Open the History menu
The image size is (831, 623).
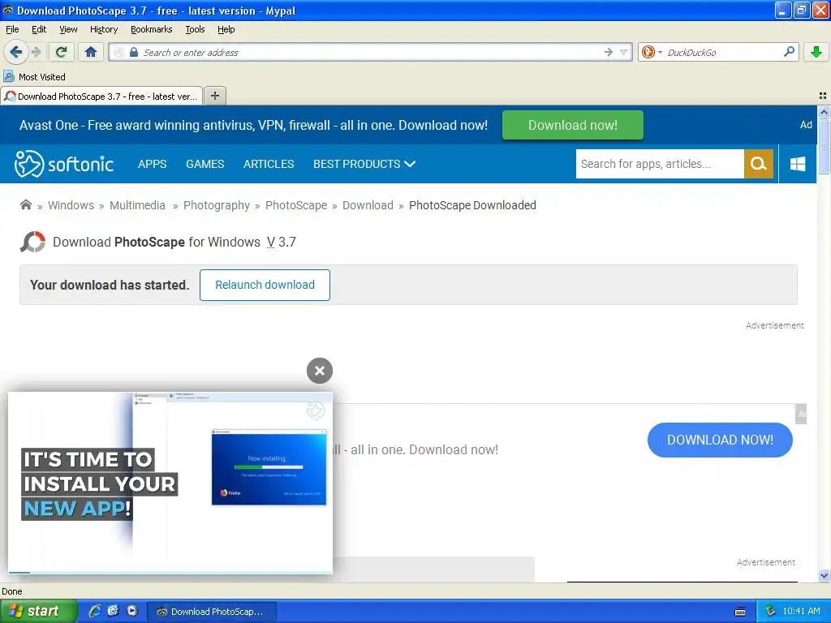(104, 29)
